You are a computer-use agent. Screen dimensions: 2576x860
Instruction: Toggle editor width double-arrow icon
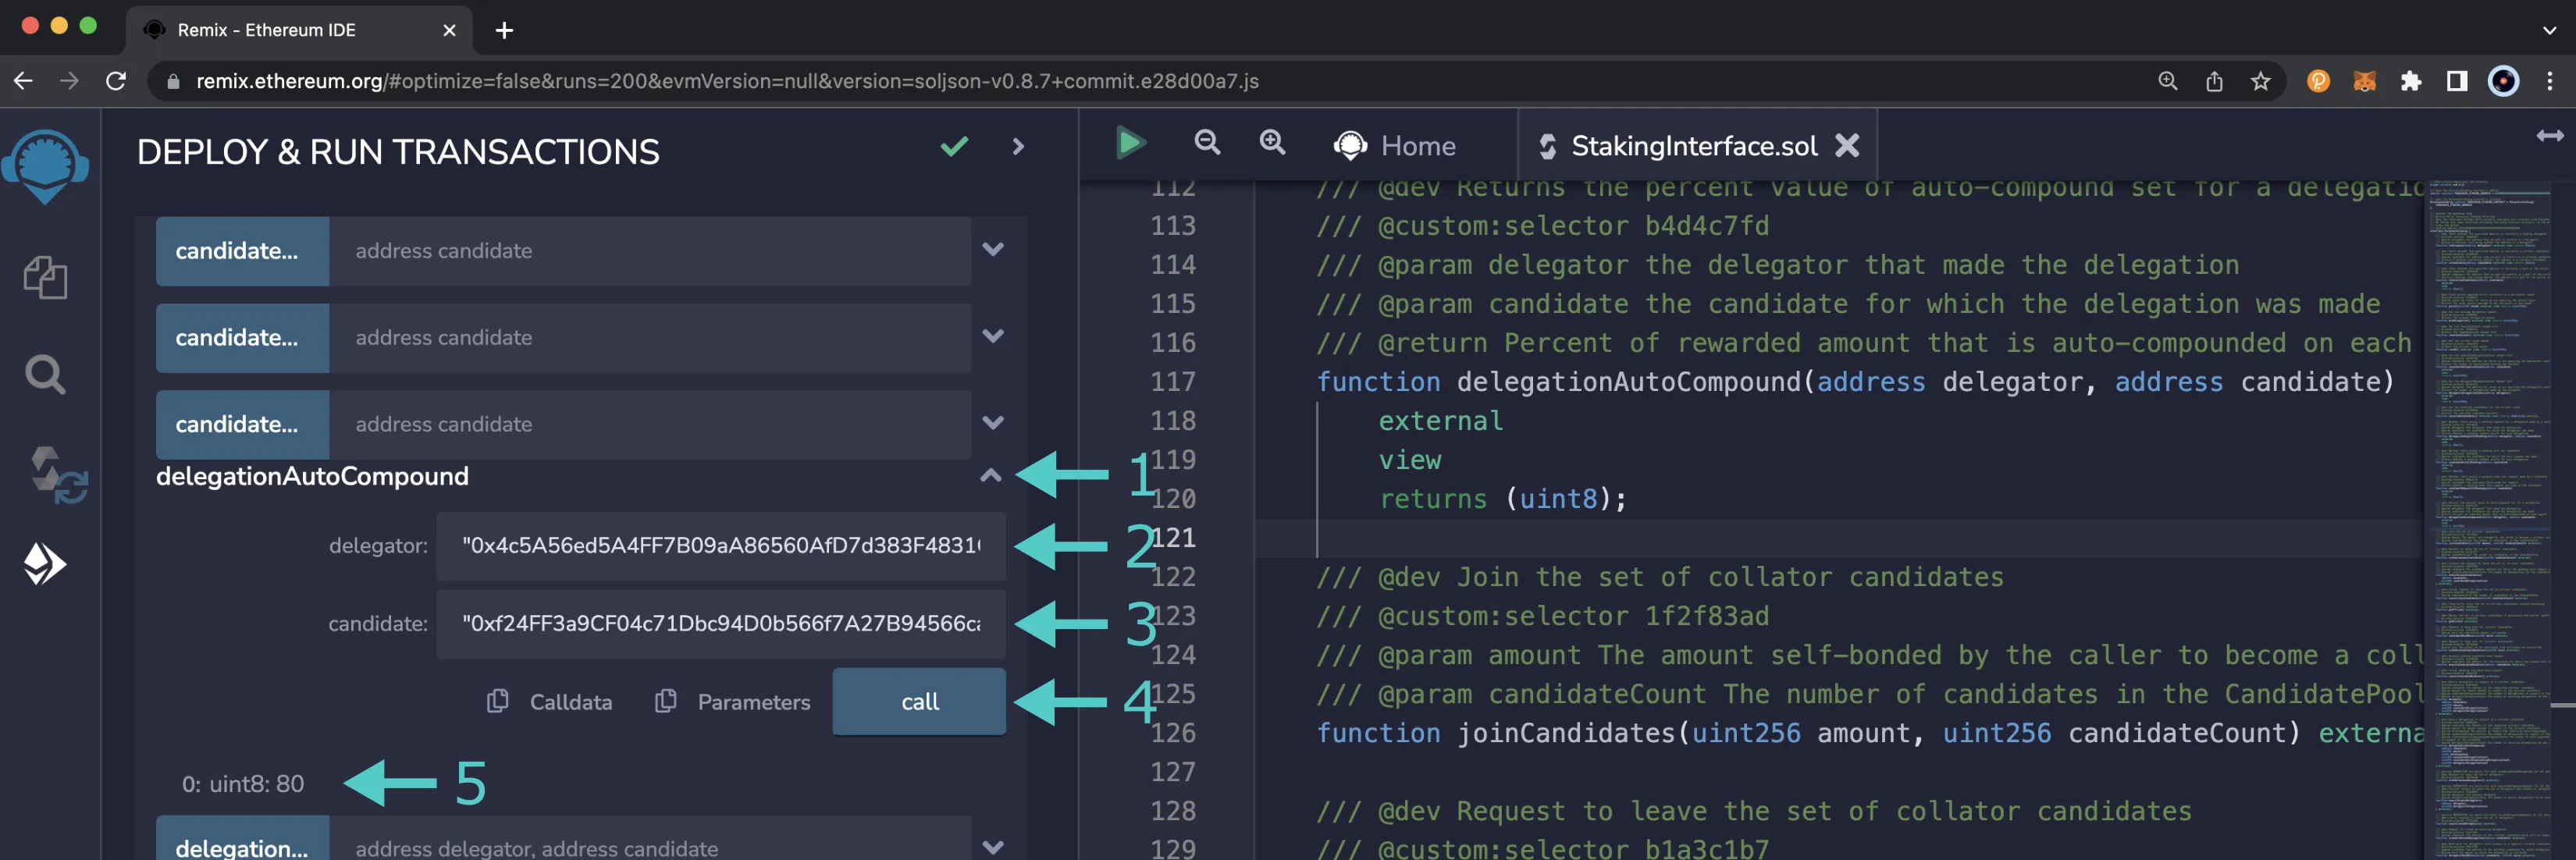click(x=2549, y=136)
